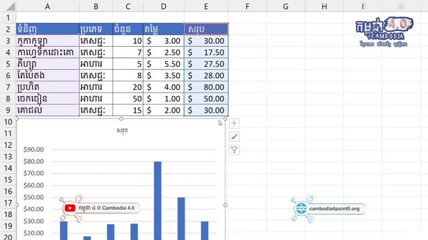Select row 16 header
Viewport: 428px width, 240px height.
click(8, 191)
